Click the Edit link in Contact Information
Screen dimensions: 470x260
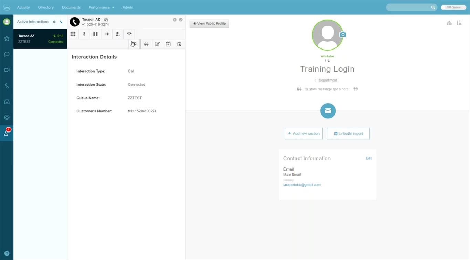click(x=368, y=158)
